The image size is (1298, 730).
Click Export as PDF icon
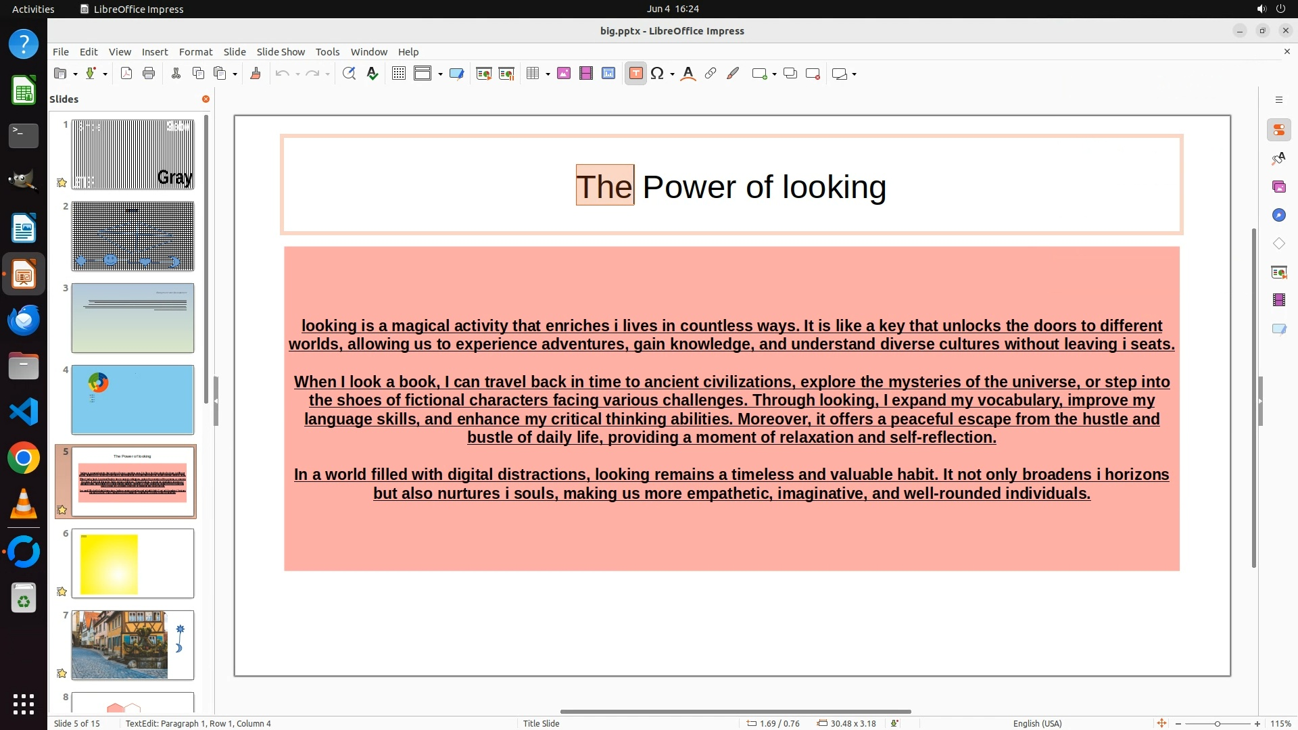[126, 74]
